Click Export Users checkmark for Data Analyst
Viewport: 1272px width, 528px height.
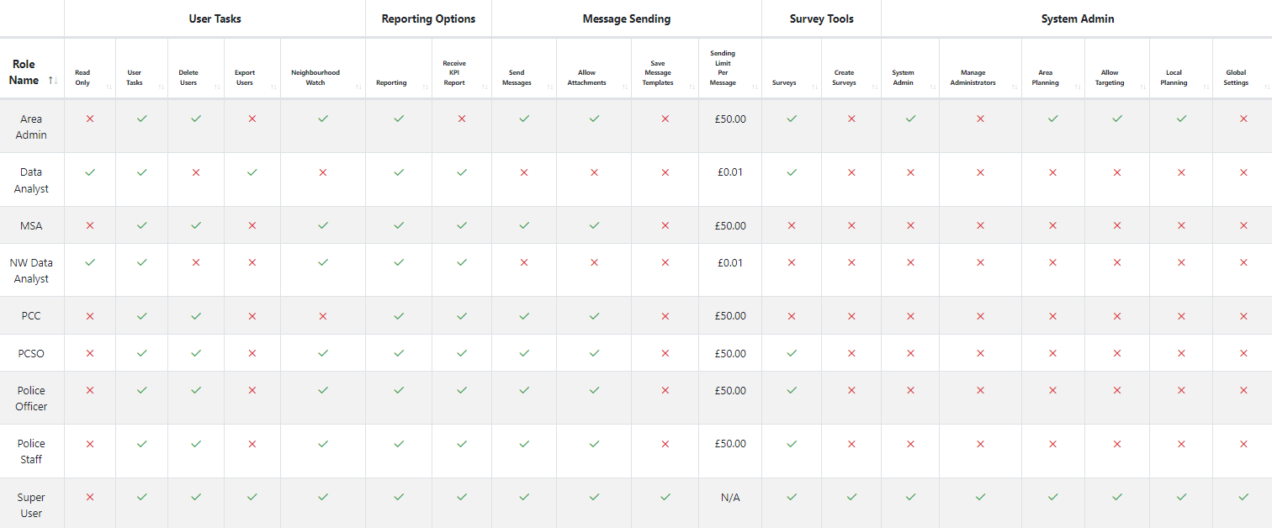[x=252, y=172]
